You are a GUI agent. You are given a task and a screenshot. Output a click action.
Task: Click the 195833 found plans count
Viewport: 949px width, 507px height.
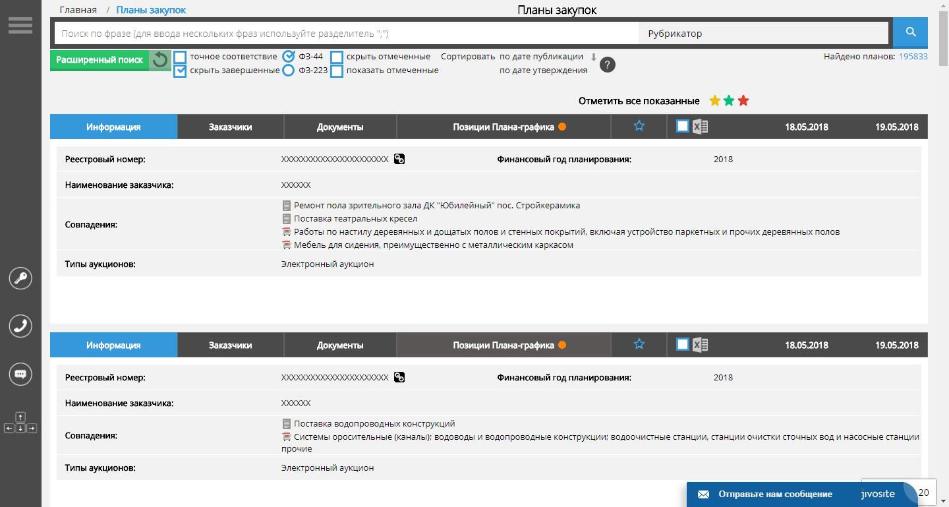pyautogui.click(x=913, y=57)
